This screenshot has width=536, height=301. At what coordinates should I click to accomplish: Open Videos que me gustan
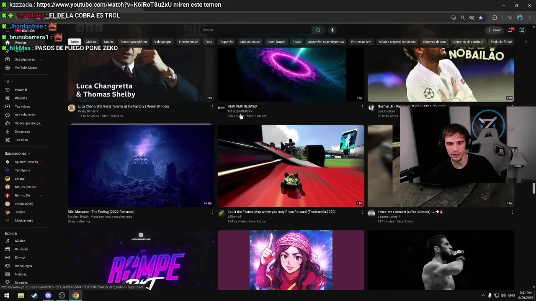[x=28, y=123]
